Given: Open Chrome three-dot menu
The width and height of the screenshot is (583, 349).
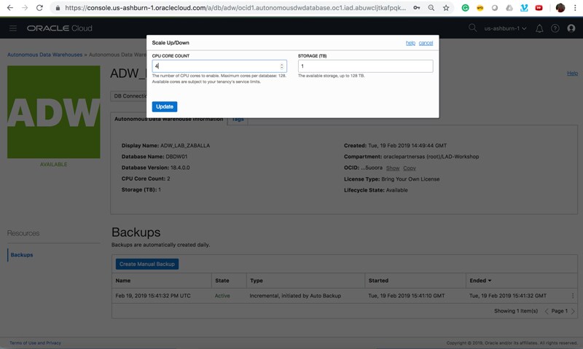Looking at the screenshot, I should pyautogui.click(x=574, y=8).
